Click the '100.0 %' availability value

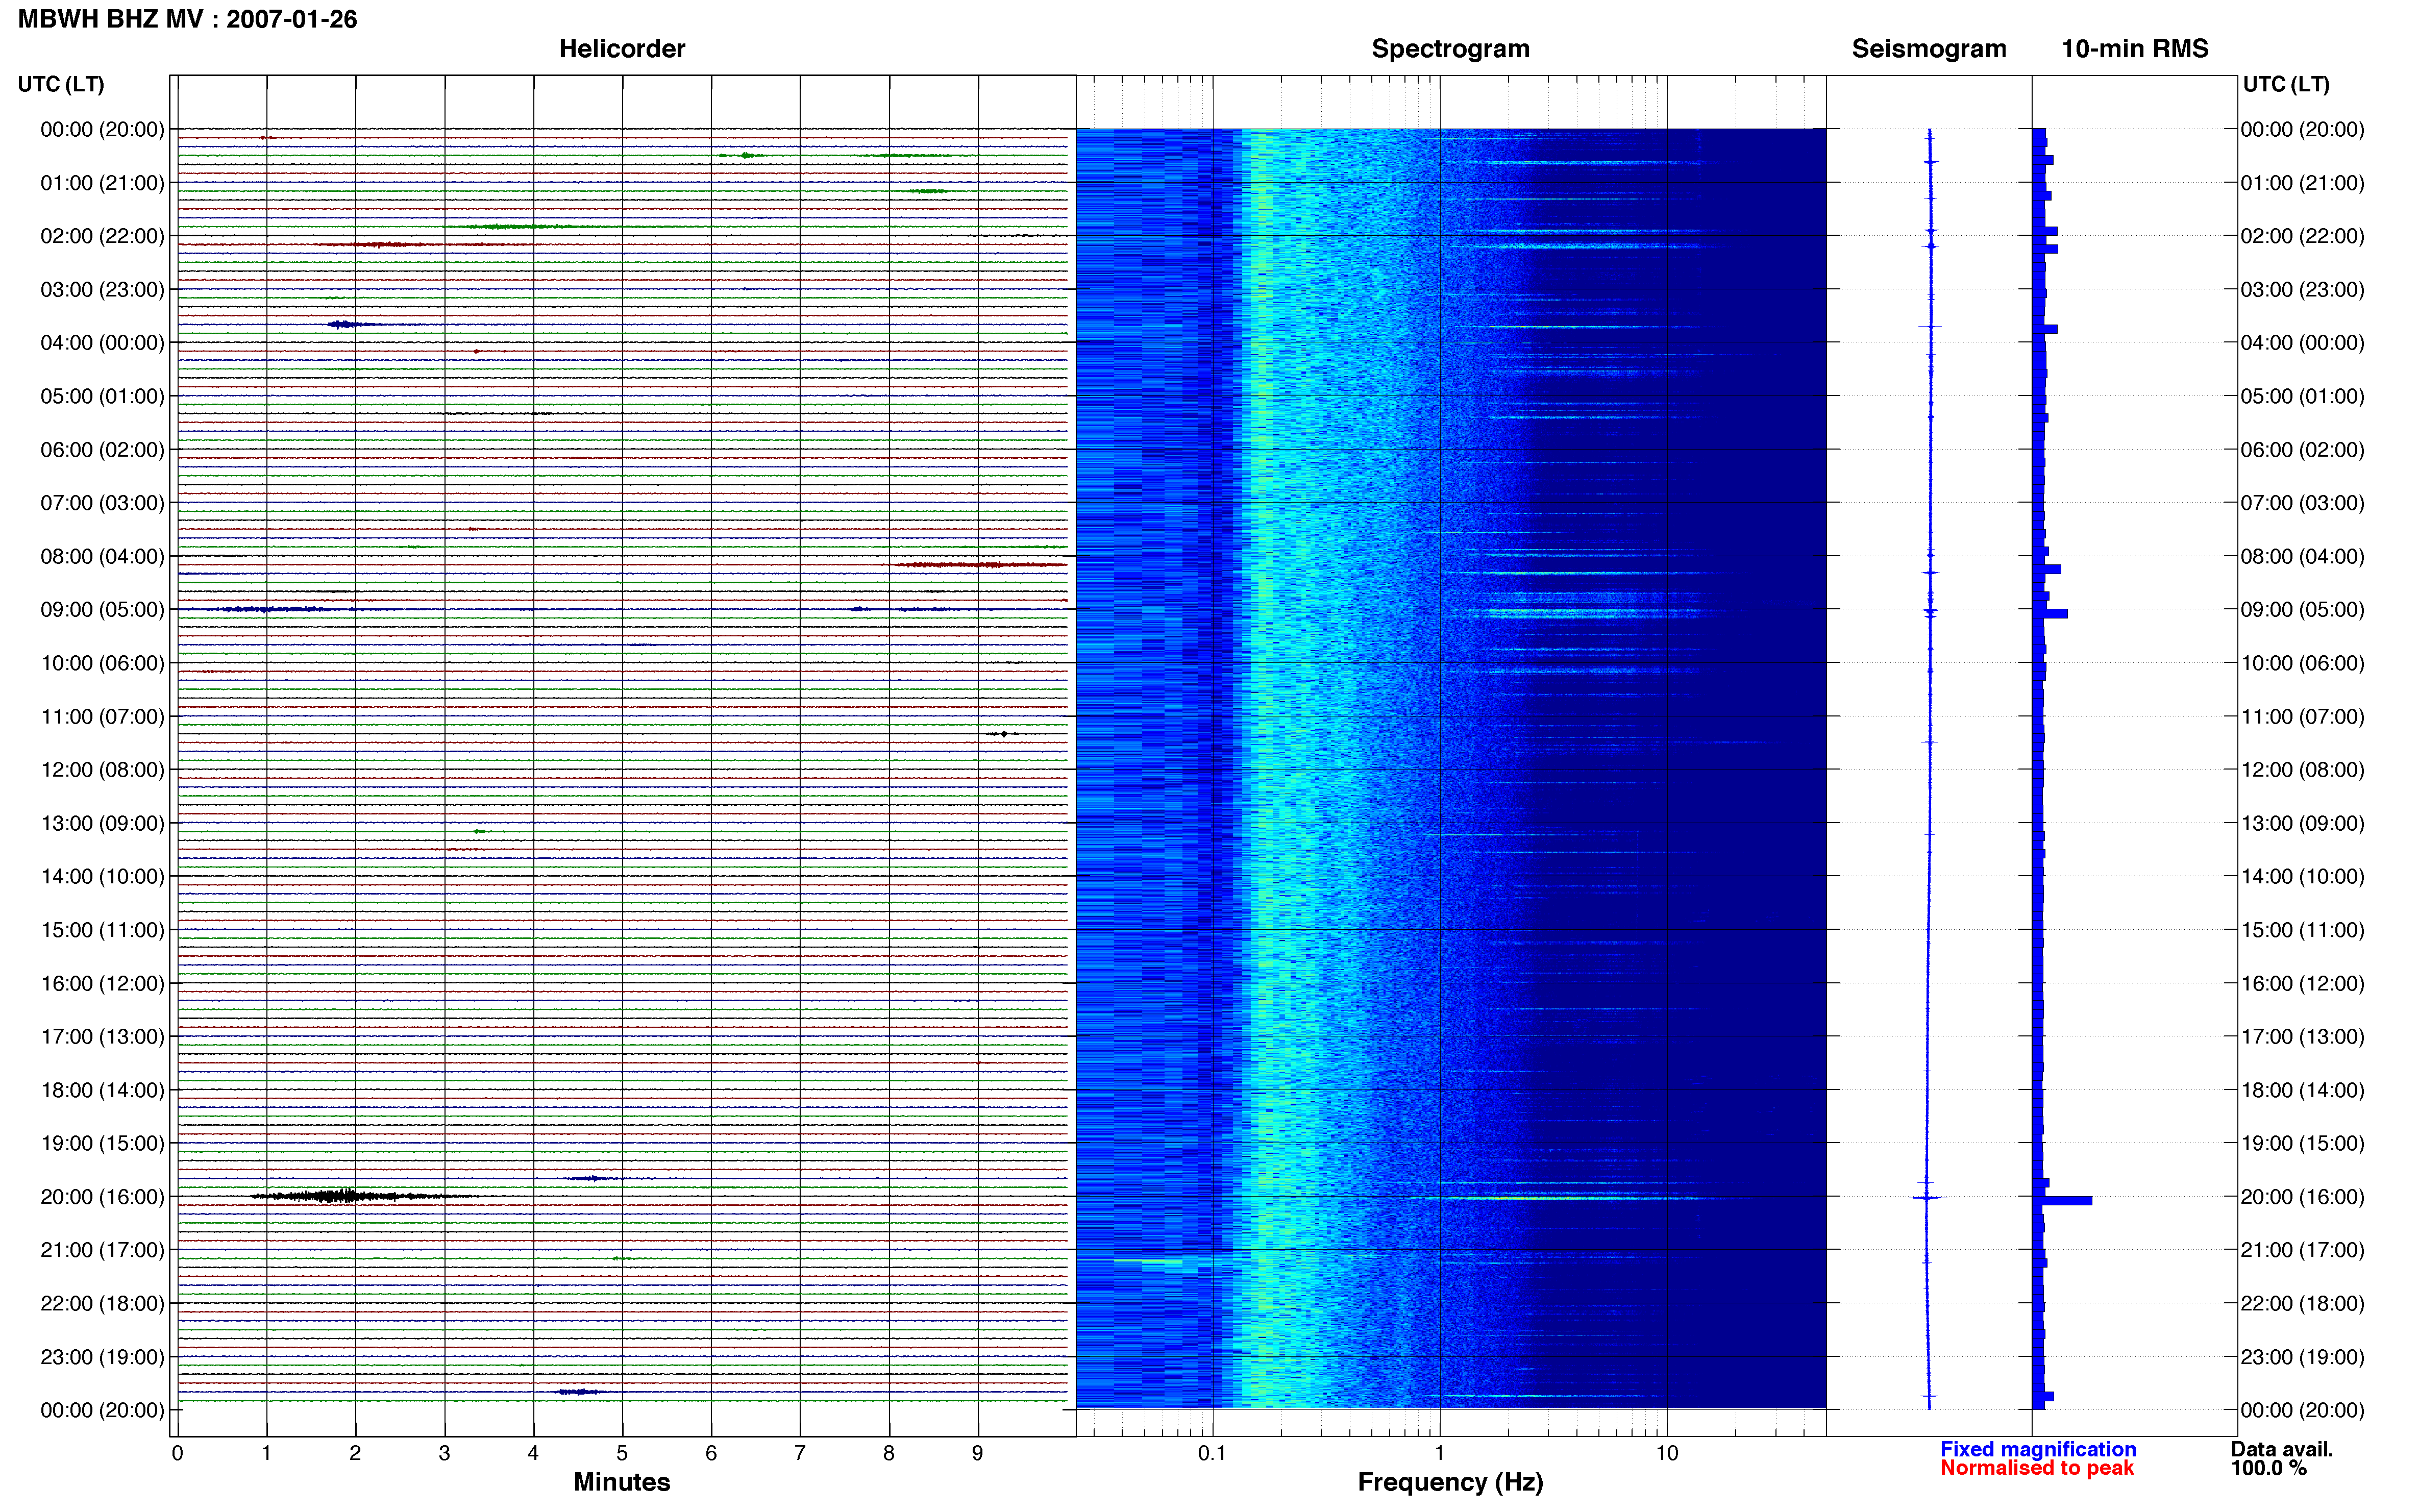pyautogui.click(x=2269, y=1468)
